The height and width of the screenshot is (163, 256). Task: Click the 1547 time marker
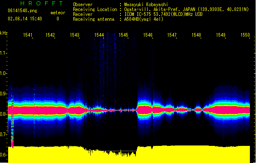(172, 35)
